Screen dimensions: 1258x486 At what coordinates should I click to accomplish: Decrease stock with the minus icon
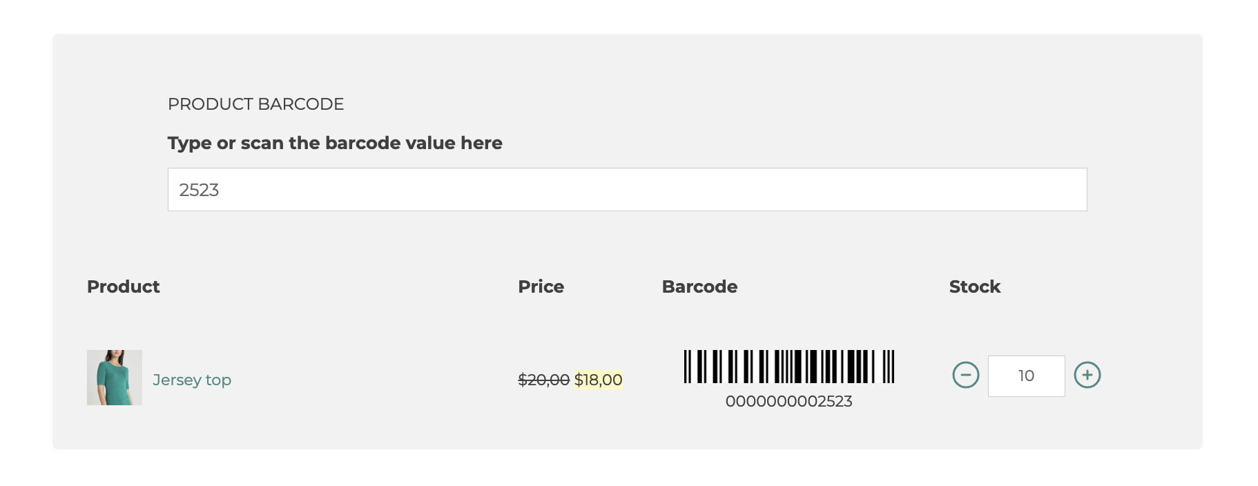point(965,375)
